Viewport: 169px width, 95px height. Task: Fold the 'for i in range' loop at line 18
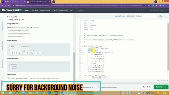pyautogui.click(x=83, y=53)
